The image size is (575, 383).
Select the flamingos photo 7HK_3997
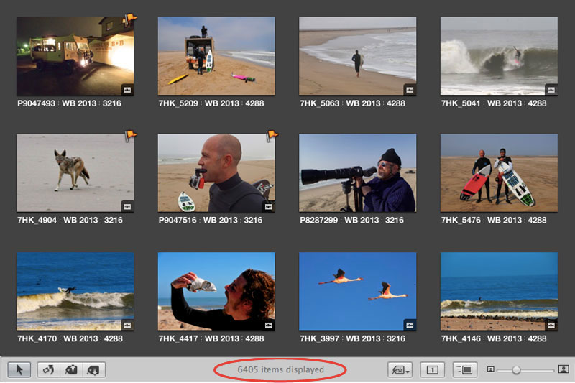(357, 290)
